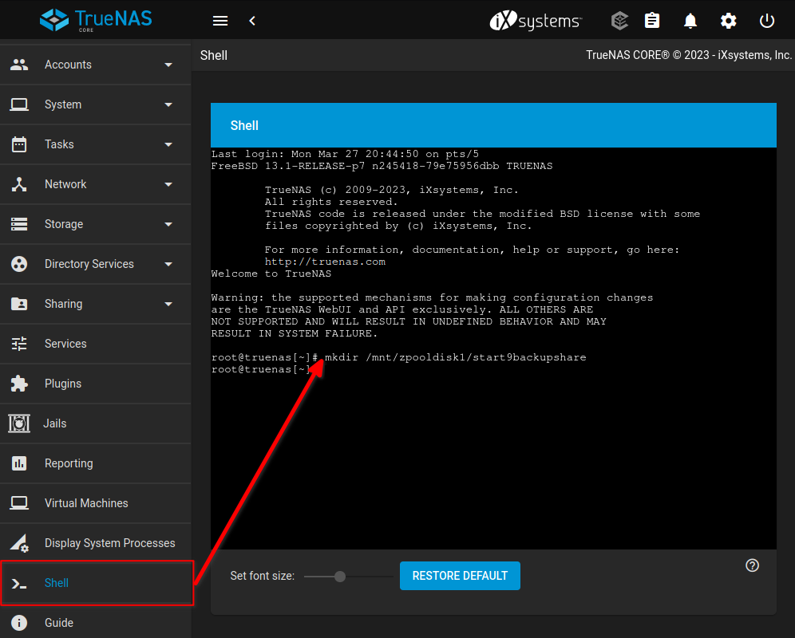Click inside the shell terminal area

[493, 447]
